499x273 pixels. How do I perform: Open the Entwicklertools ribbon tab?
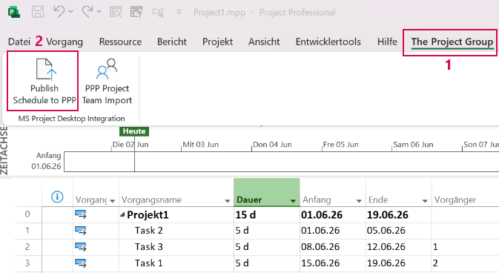click(328, 42)
